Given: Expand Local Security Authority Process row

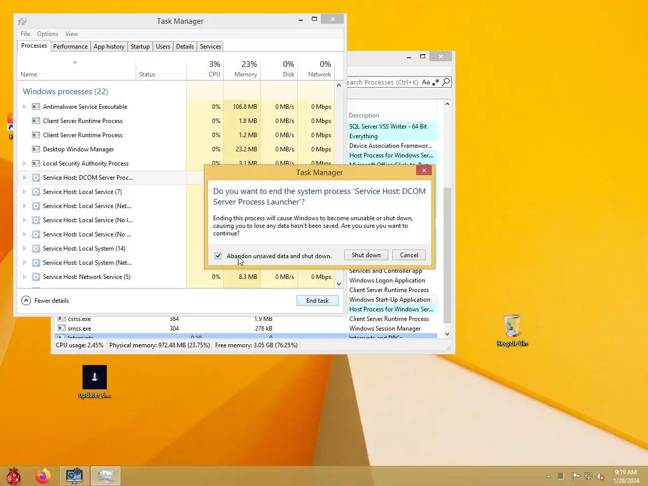Looking at the screenshot, I should click(x=24, y=164).
